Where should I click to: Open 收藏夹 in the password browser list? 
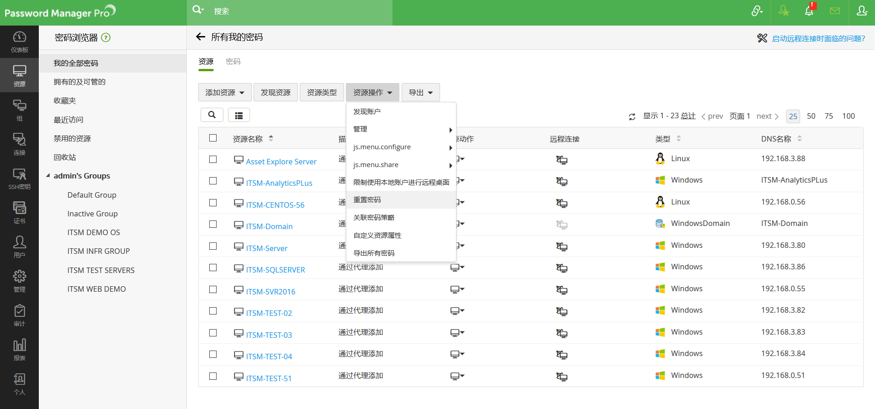click(x=65, y=100)
